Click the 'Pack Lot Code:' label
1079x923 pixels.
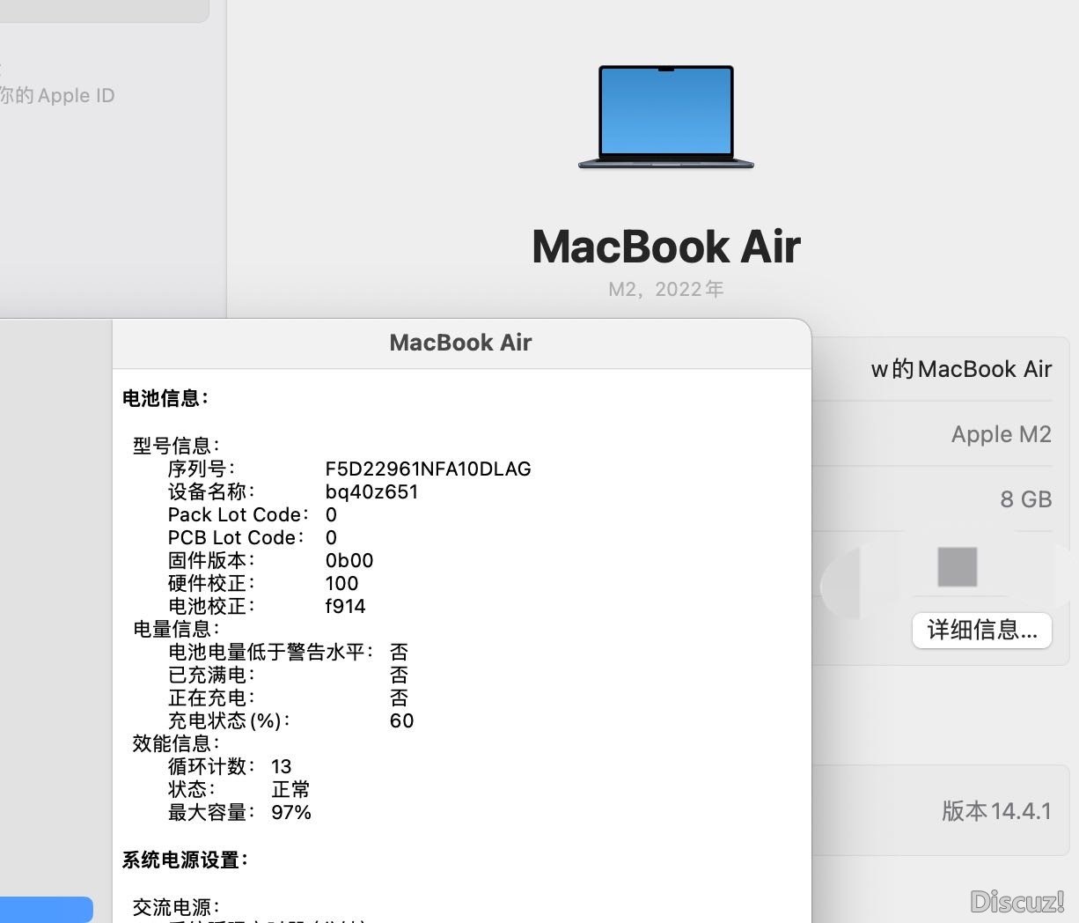click(239, 514)
